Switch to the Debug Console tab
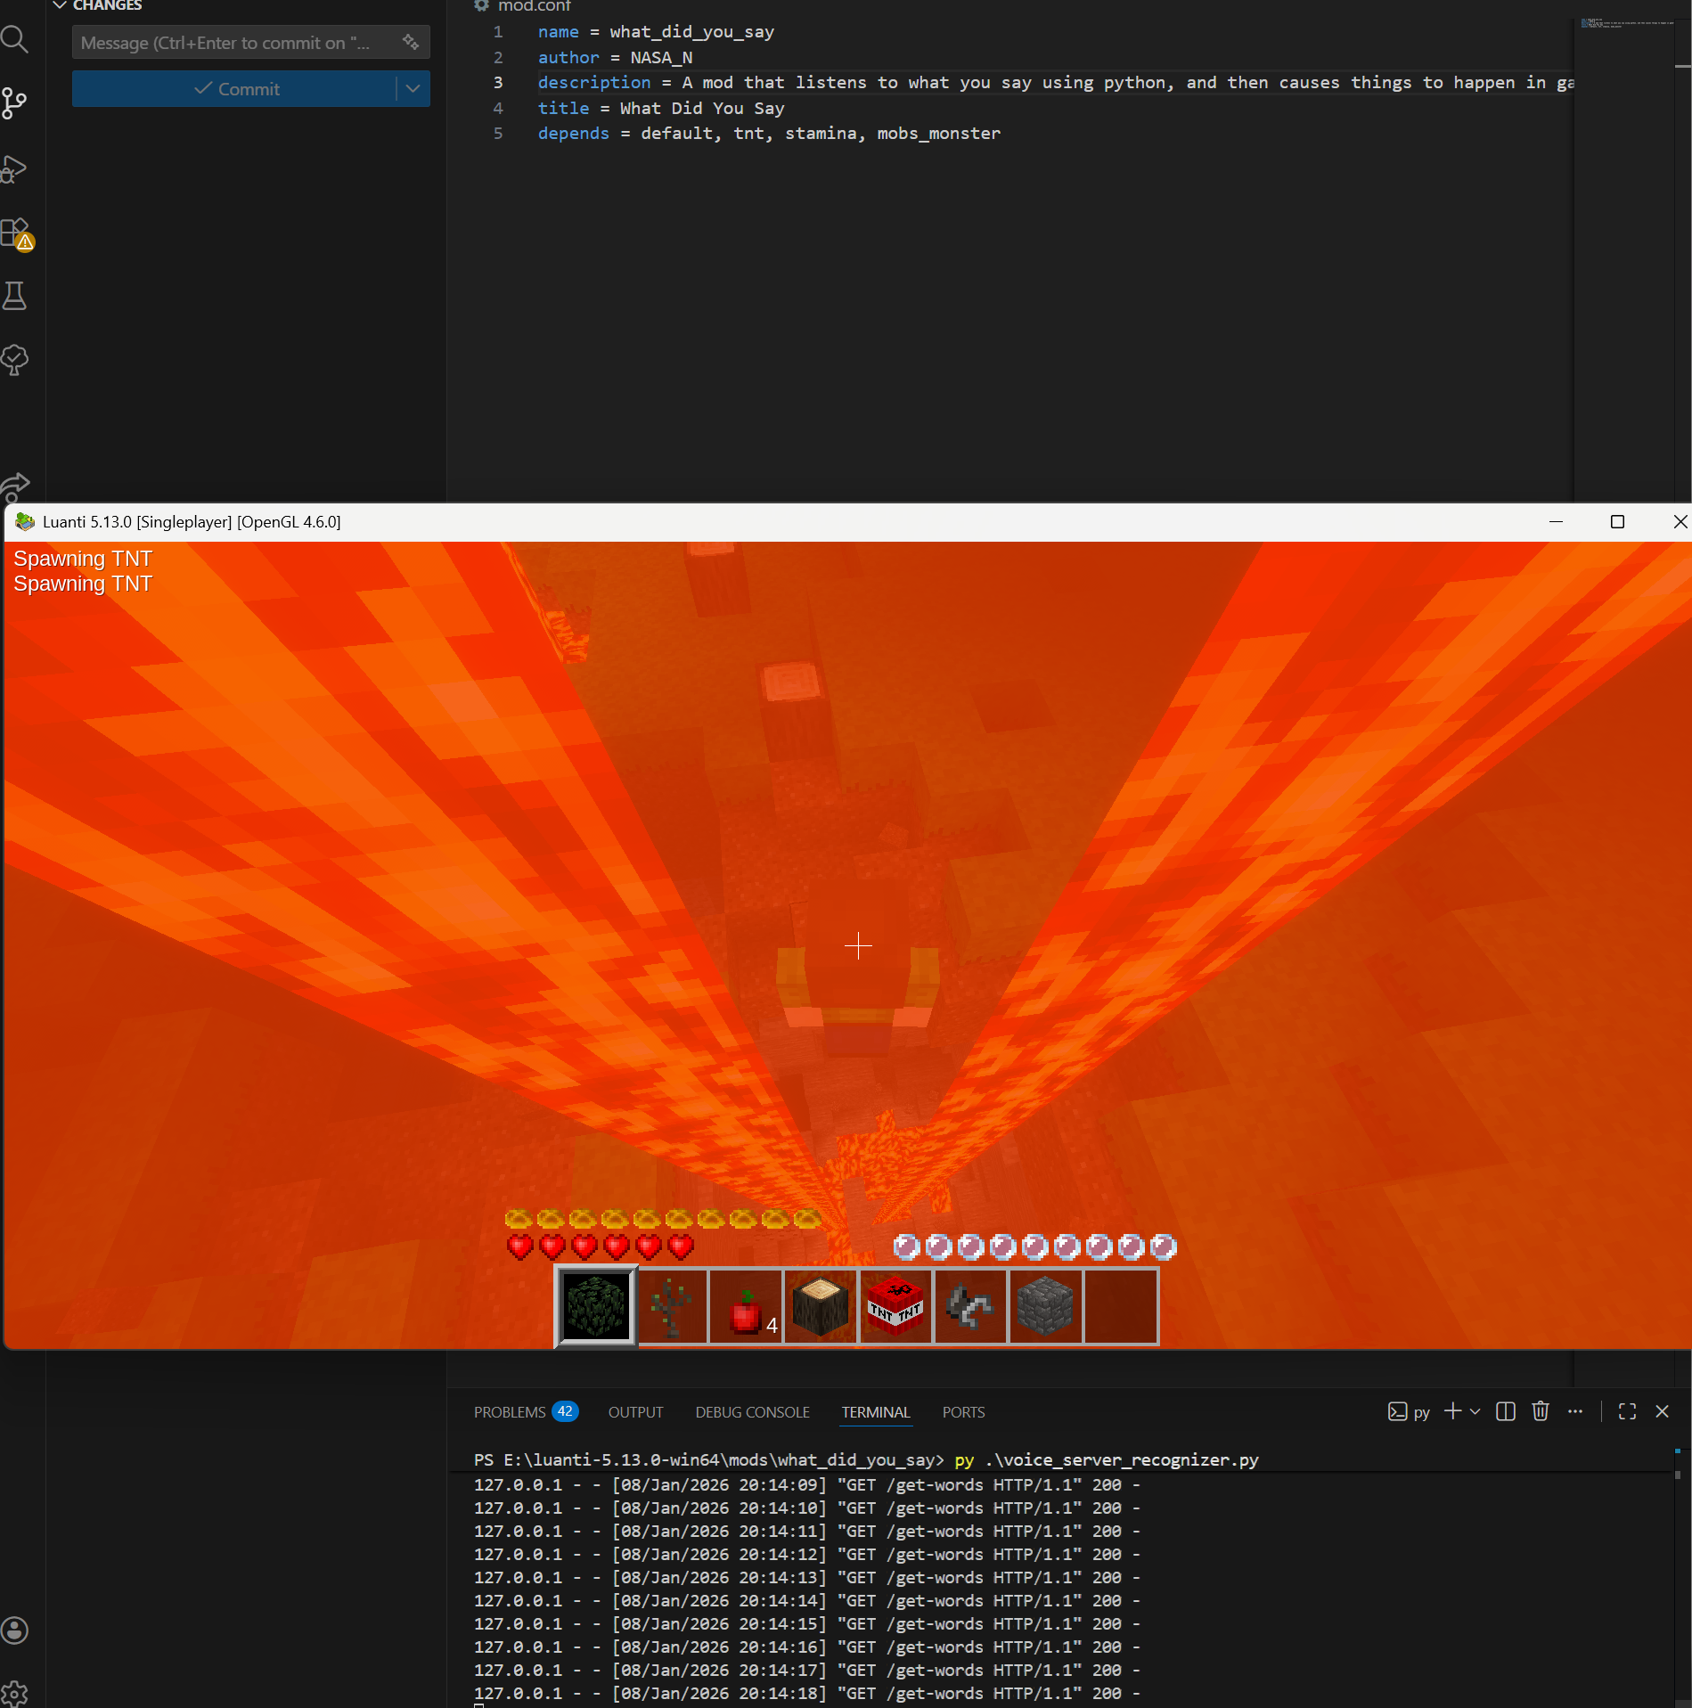Screen dimensions: 1692x1708 point(752,1412)
